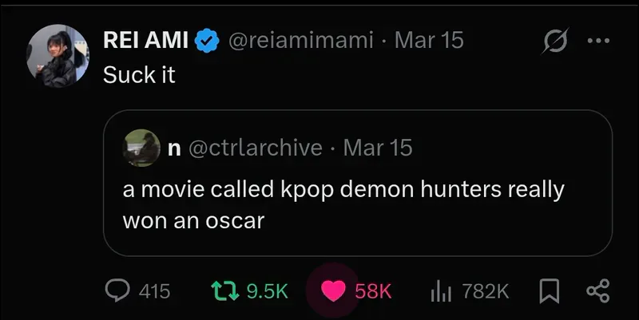
Task: Bookmark this tweet
Action: (x=547, y=291)
